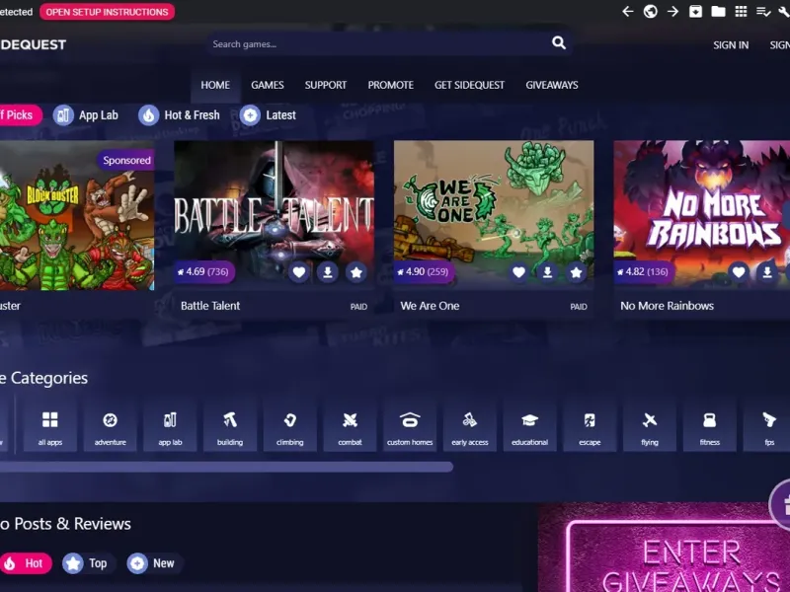Click the forward arrow in the top toolbar
This screenshot has height=592, width=790.
pos(672,12)
